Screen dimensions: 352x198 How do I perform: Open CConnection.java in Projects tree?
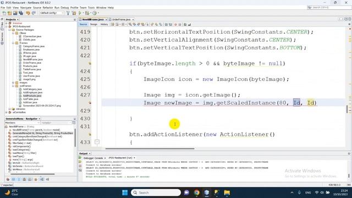[x=32, y=36]
